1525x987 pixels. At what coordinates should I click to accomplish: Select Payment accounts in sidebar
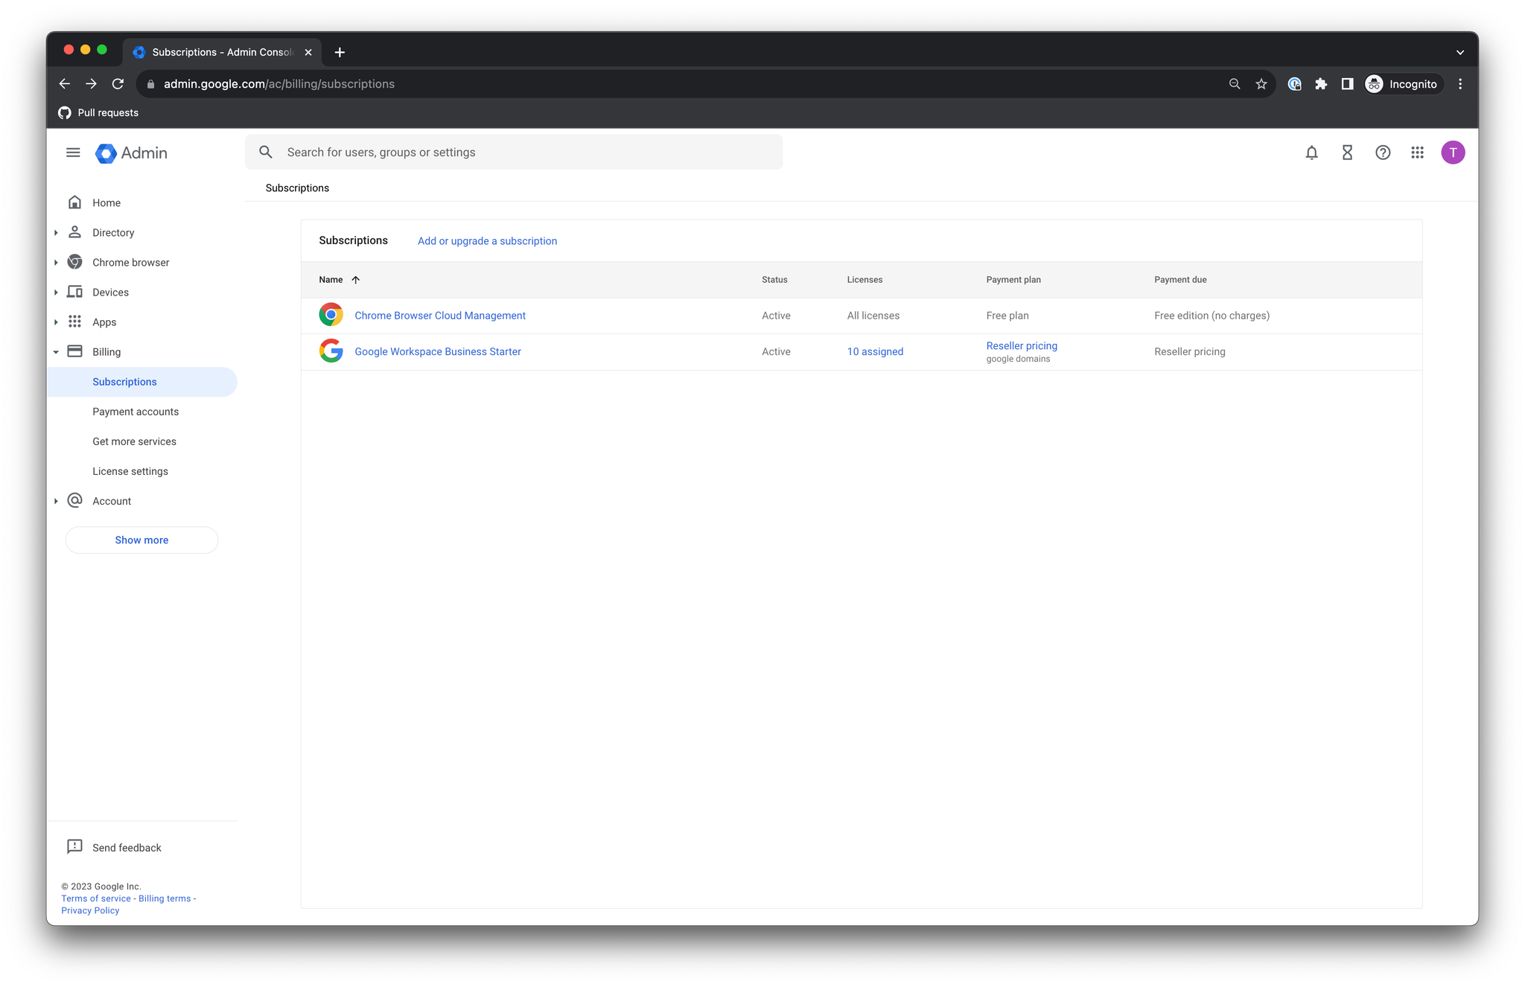coord(136,412)
